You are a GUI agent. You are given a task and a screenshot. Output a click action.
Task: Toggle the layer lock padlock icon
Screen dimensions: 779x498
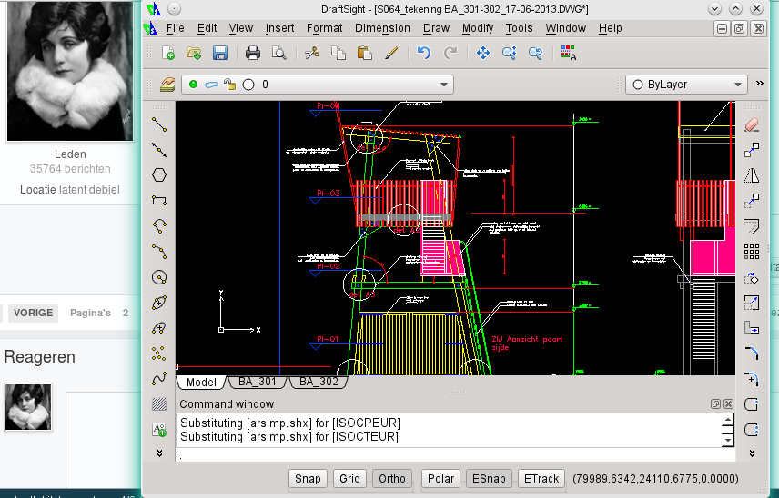click(x=229, y=85)
